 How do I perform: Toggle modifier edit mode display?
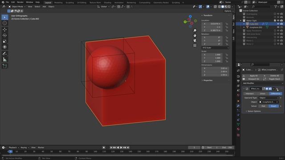point(264,89)
